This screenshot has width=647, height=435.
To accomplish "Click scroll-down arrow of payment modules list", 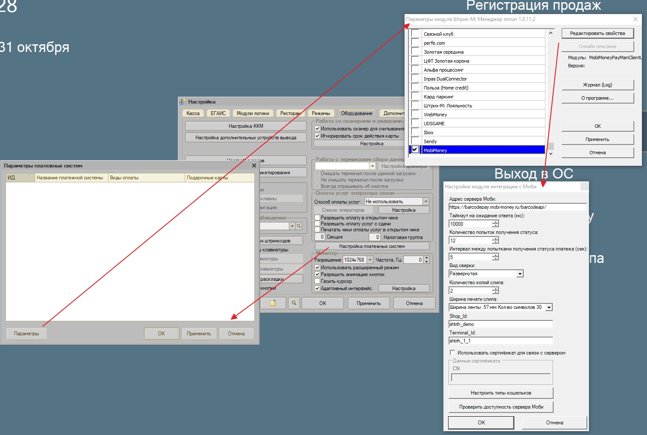I will coord(551,153).
